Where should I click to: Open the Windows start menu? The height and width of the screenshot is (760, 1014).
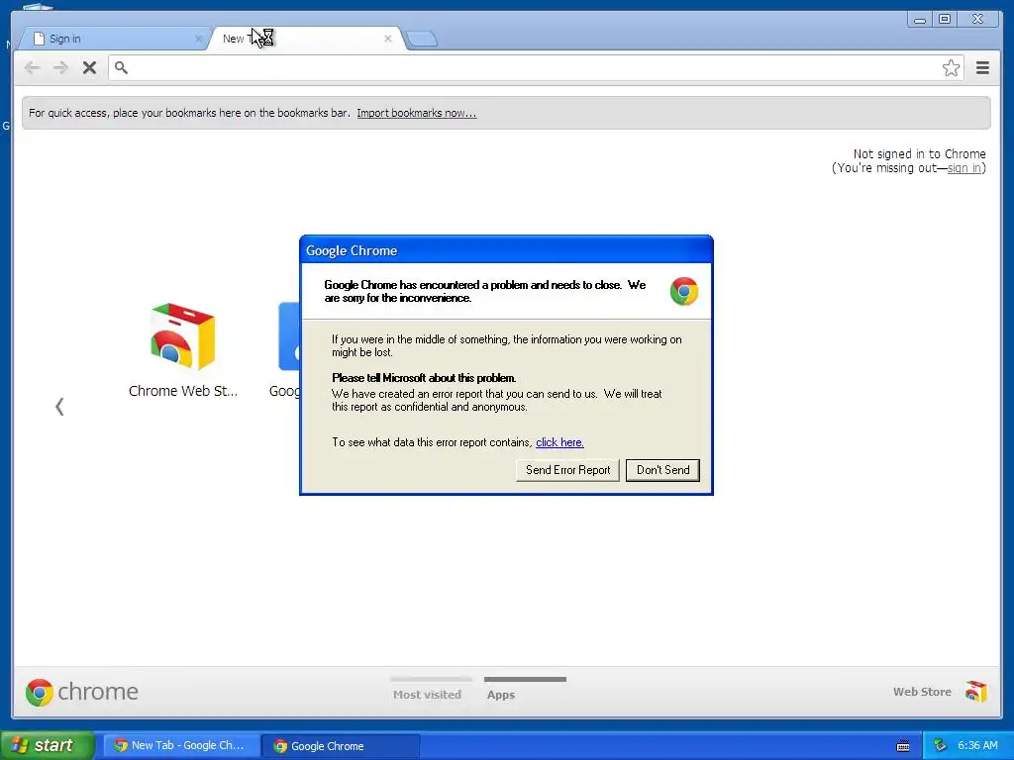[48, 745]
